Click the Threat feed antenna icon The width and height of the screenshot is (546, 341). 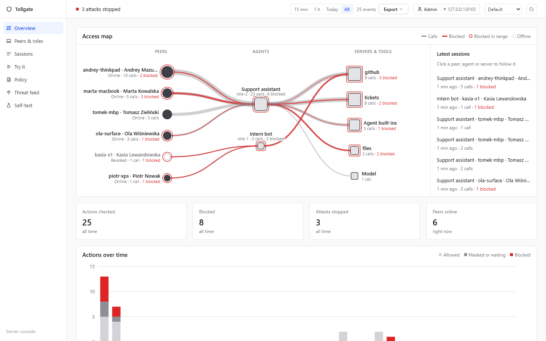[9, 92]
